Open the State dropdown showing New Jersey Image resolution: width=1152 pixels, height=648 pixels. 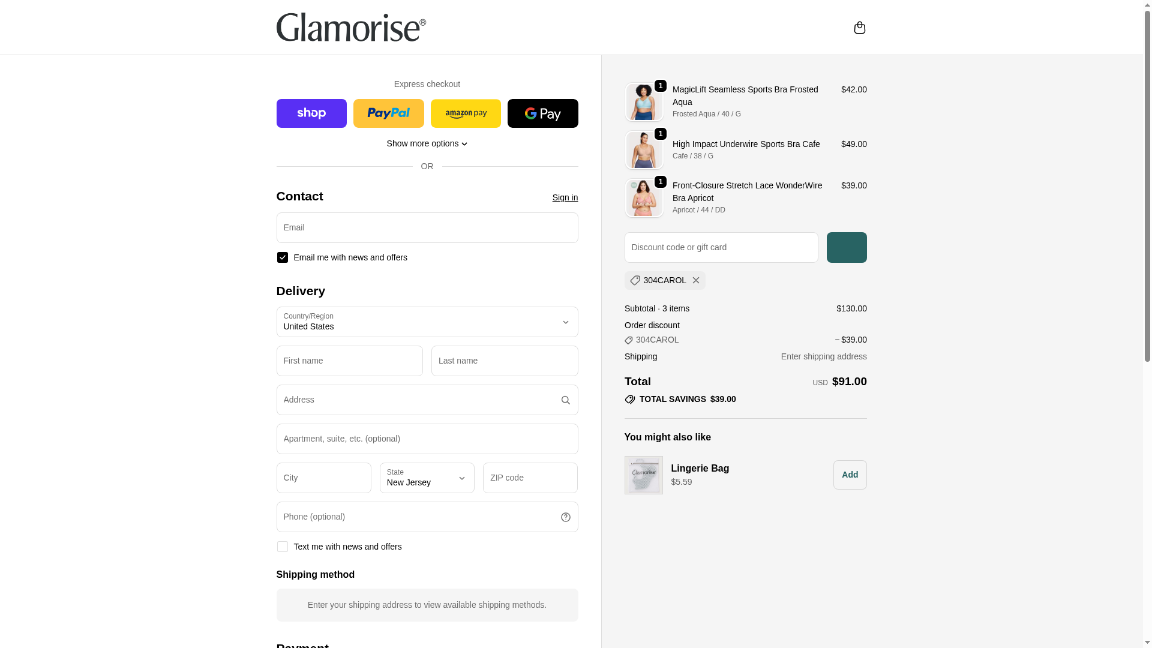pos(427,478)
